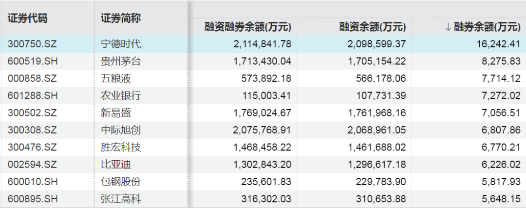Select stock code 600010.SH
526x208 pixels.
pyautogui.click(x=32, y=182)
